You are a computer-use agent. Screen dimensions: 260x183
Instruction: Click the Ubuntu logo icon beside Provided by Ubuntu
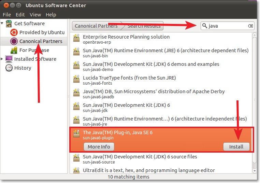point(14,32)
